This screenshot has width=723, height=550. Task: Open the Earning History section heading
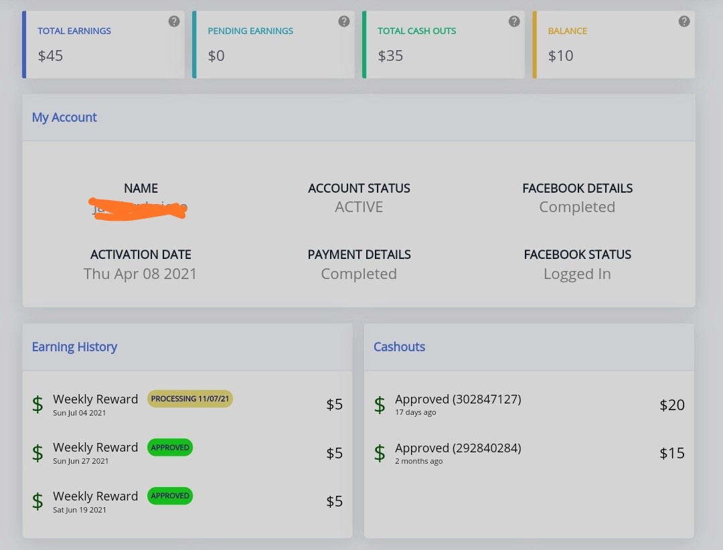tap(74, 347)
